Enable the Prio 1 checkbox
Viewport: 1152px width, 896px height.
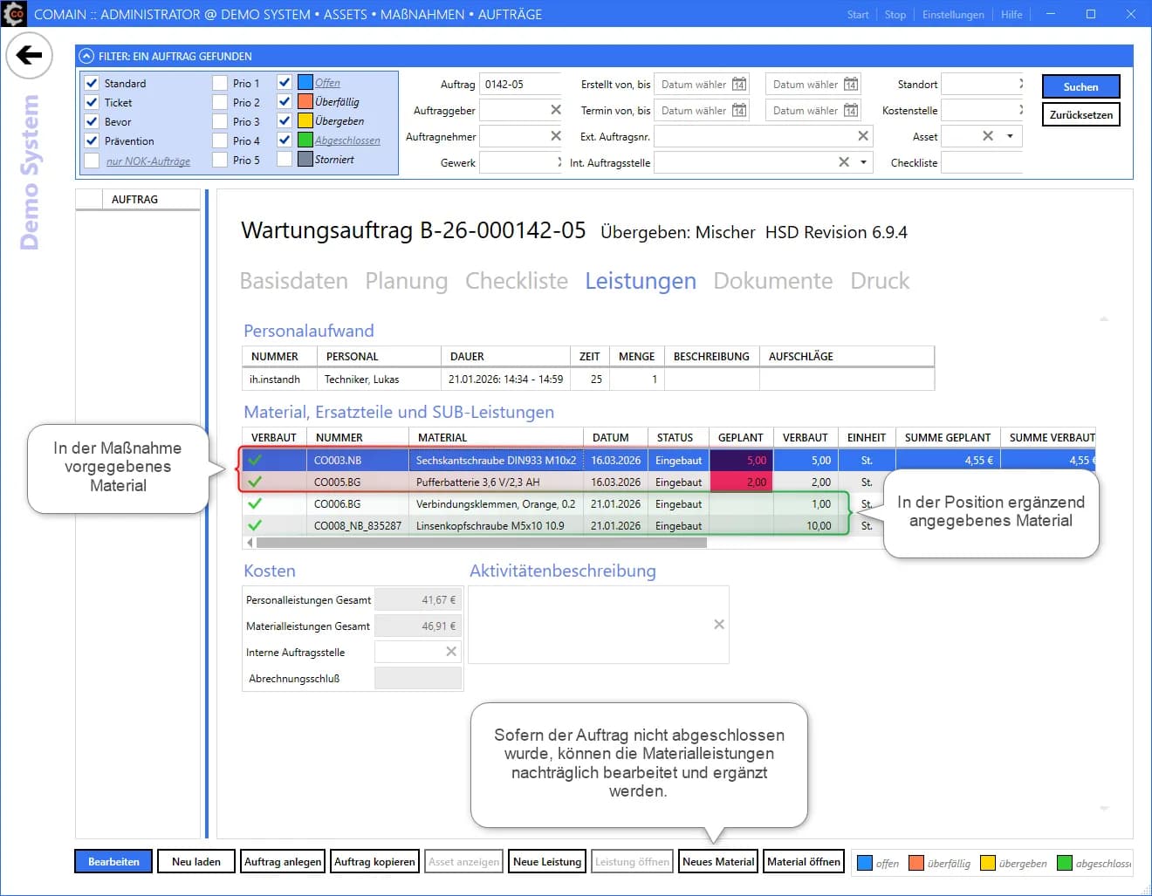(x=220, y=83)
